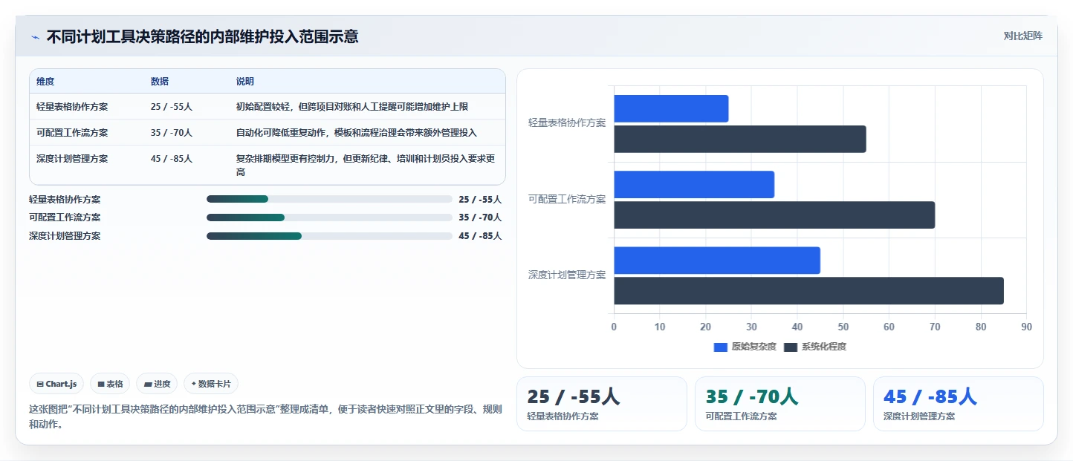The image size is (1073, 461).
Task: Open the 25 / -55人 data card
Action: [602, 404]
